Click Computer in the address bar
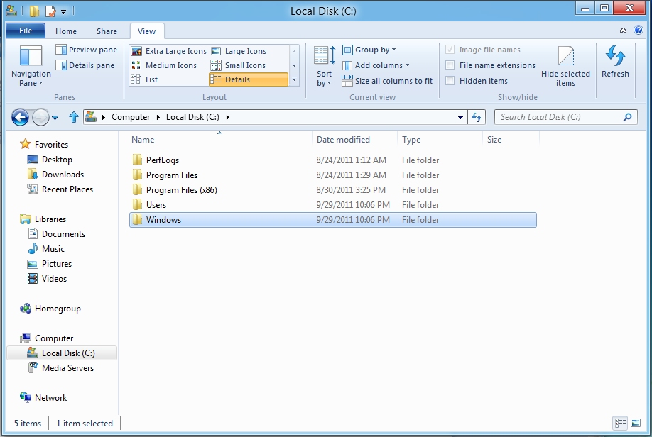Image resolution: width=652 pixels, height=437 pixels. coord(131,117)
